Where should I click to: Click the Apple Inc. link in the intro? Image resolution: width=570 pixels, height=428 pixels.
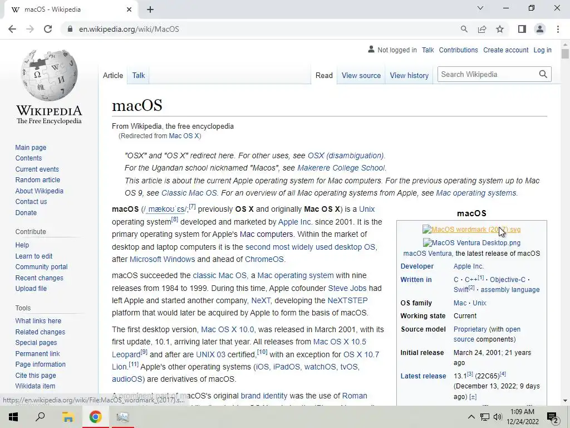(x=294, y=222)
